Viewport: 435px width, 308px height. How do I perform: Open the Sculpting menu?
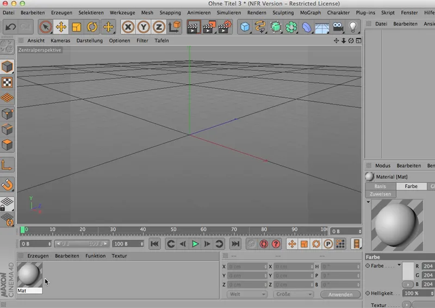pyautogui.click(x=283, y=13)
